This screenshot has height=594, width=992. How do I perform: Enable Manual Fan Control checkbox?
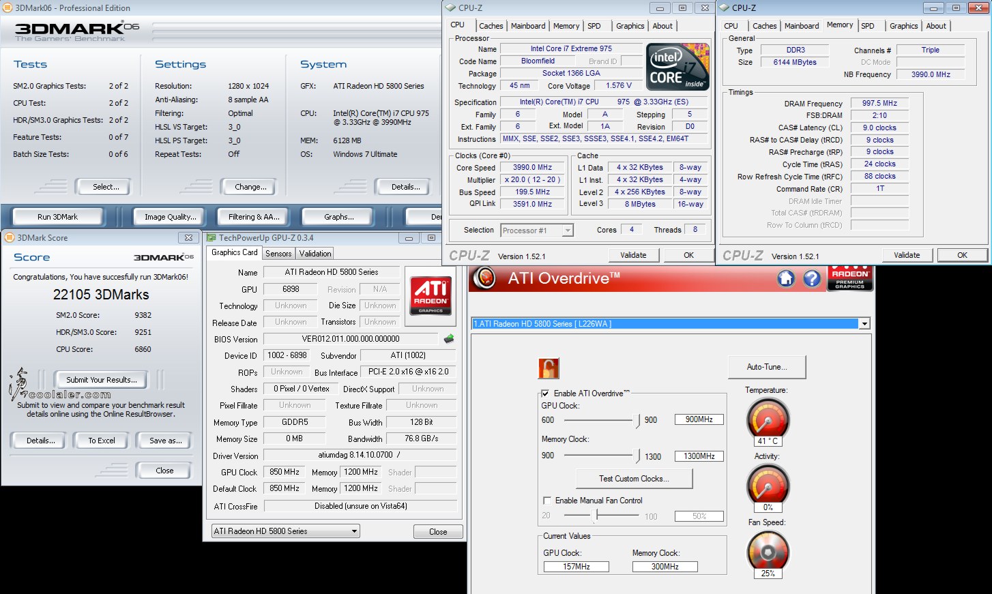coord(546,501)
